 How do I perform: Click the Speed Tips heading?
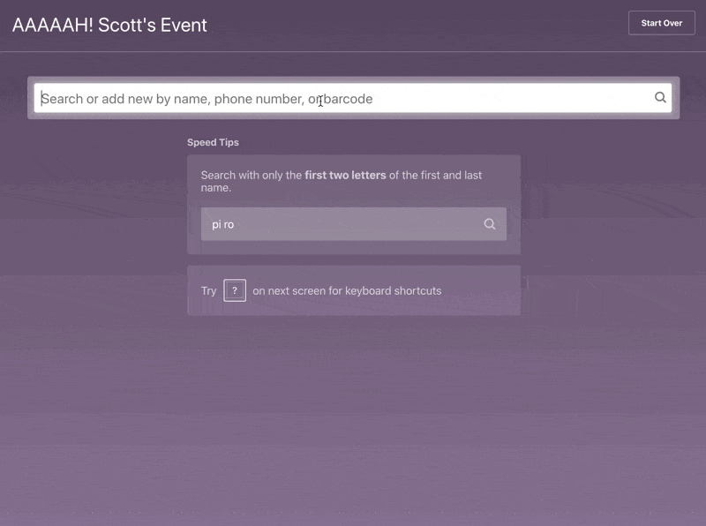211,142
